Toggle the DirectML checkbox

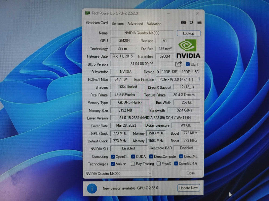pos(181,156)
